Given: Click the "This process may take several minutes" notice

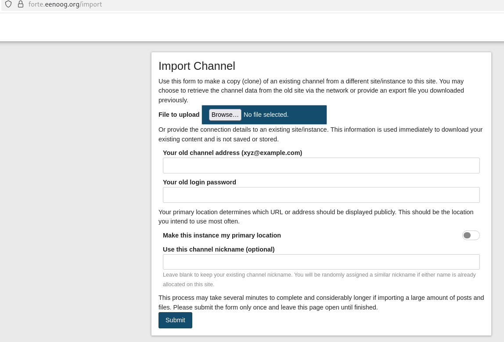Looking at the screenshot, I should coord(321,302).
